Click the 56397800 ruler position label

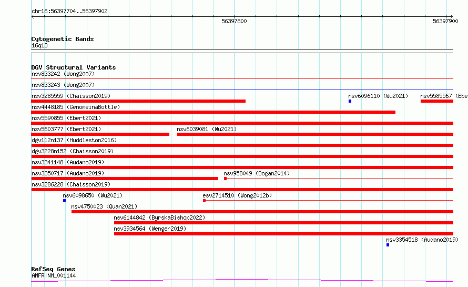[x=235, y=21]
